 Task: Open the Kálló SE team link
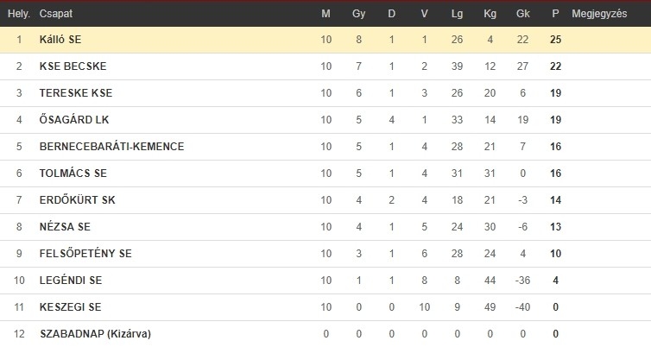pos(60,40)
